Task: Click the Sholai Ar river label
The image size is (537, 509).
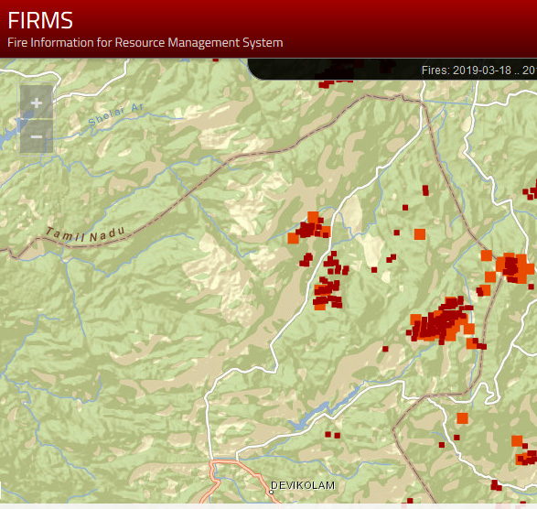Action: click(116, 114)
